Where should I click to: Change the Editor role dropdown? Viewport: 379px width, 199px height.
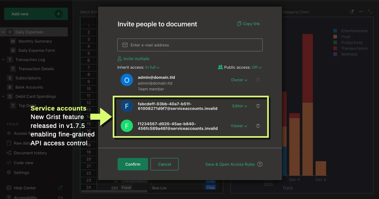239,106
